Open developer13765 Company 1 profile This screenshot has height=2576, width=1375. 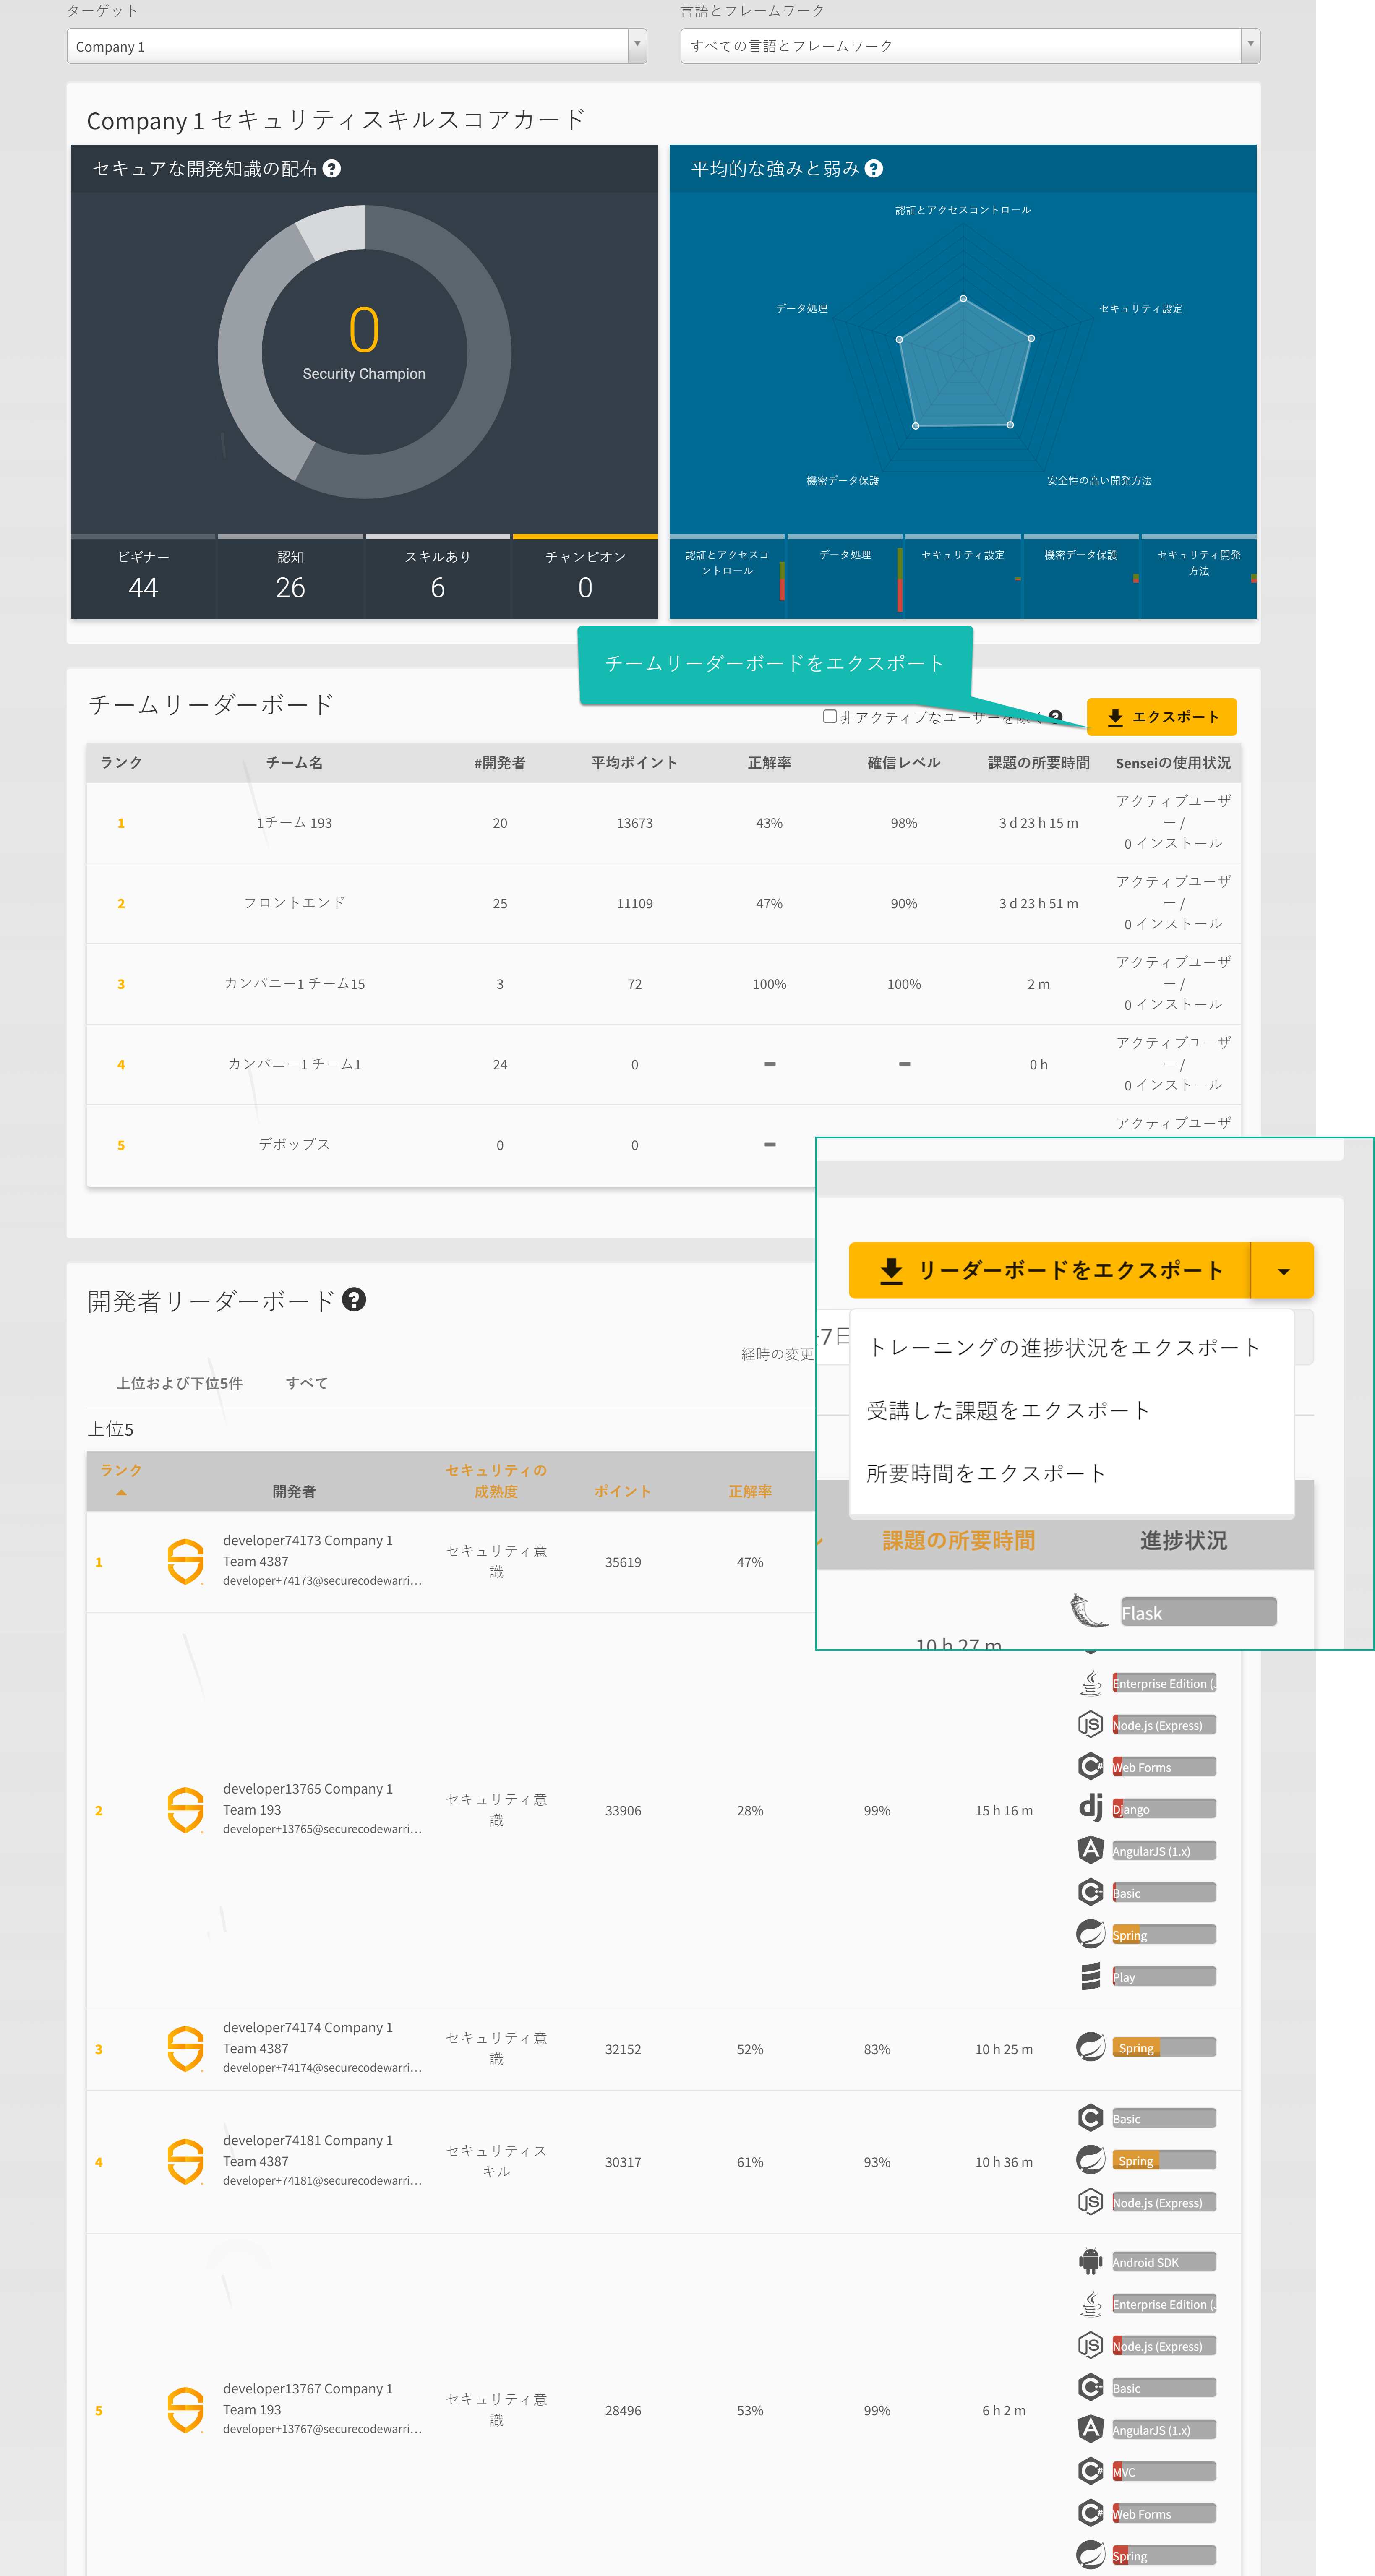(307, 1788)
